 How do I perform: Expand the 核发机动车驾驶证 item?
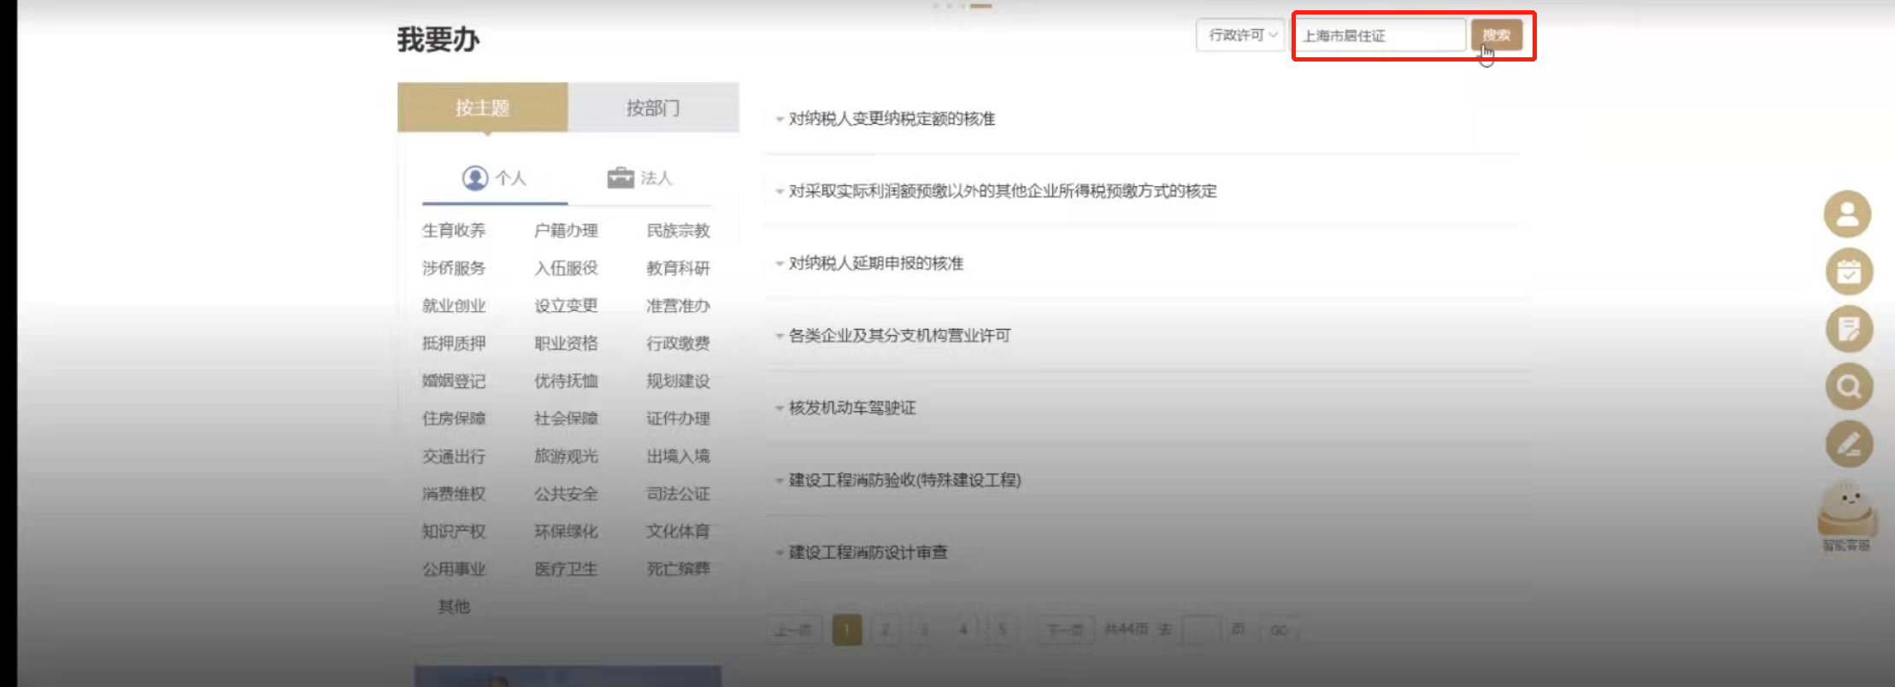[851, 408]
